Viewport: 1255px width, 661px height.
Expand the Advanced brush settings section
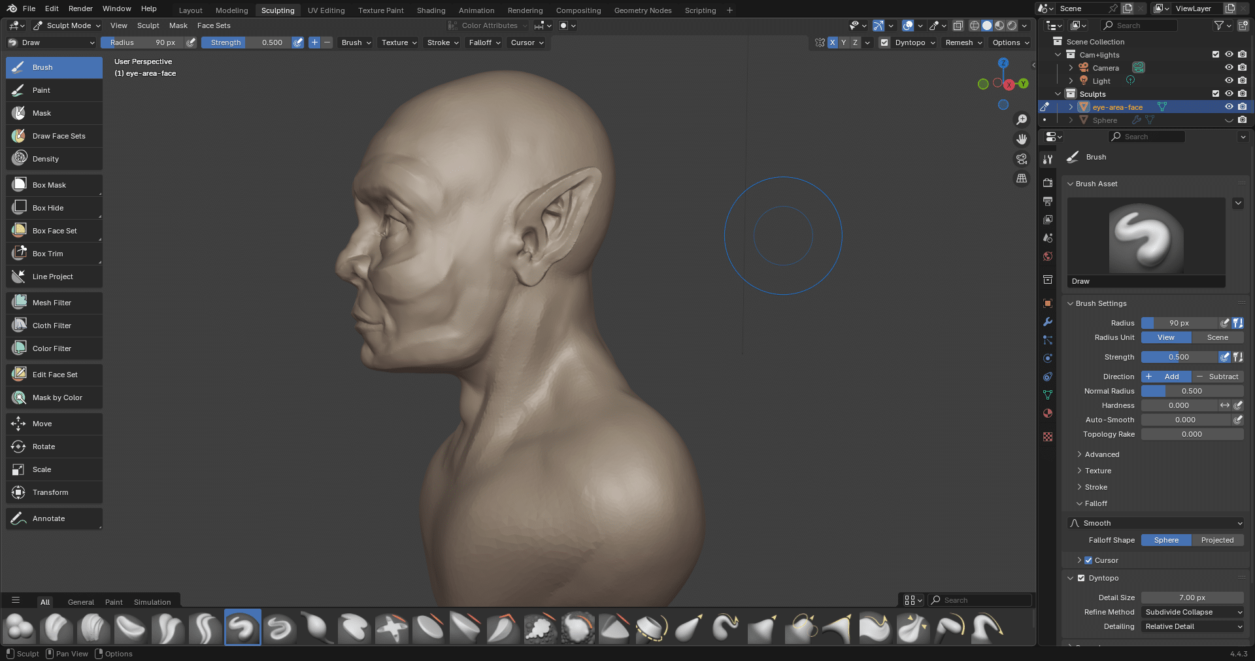point(1101,454)
